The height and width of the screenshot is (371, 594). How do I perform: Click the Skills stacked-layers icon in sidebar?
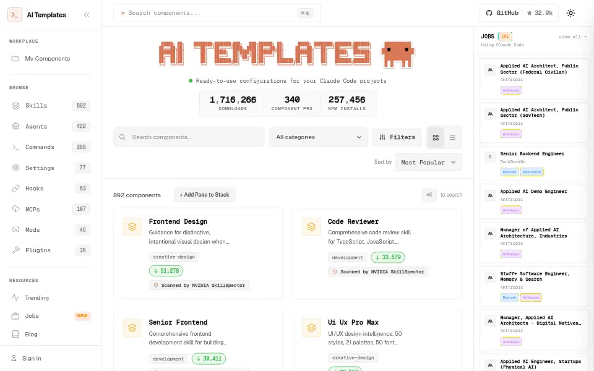[15, 106]
